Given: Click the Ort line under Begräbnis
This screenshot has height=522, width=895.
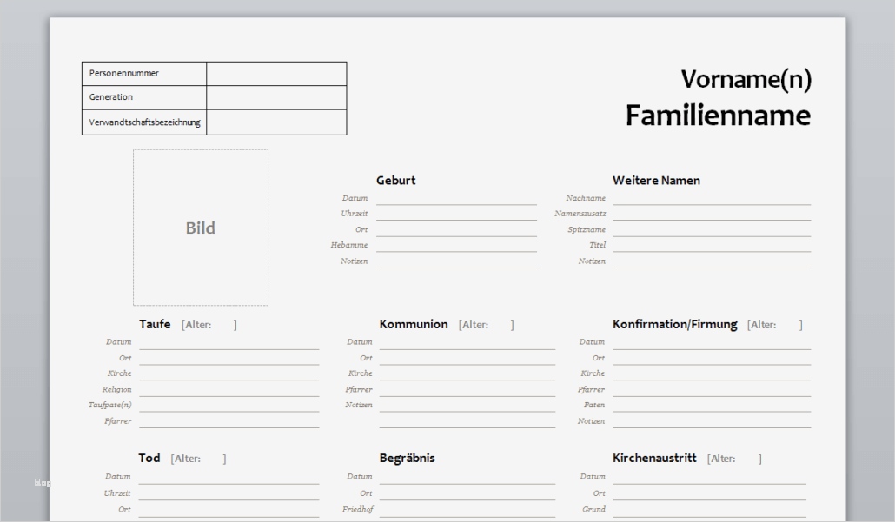Looking at the screenshot, I should click(467, 494).
